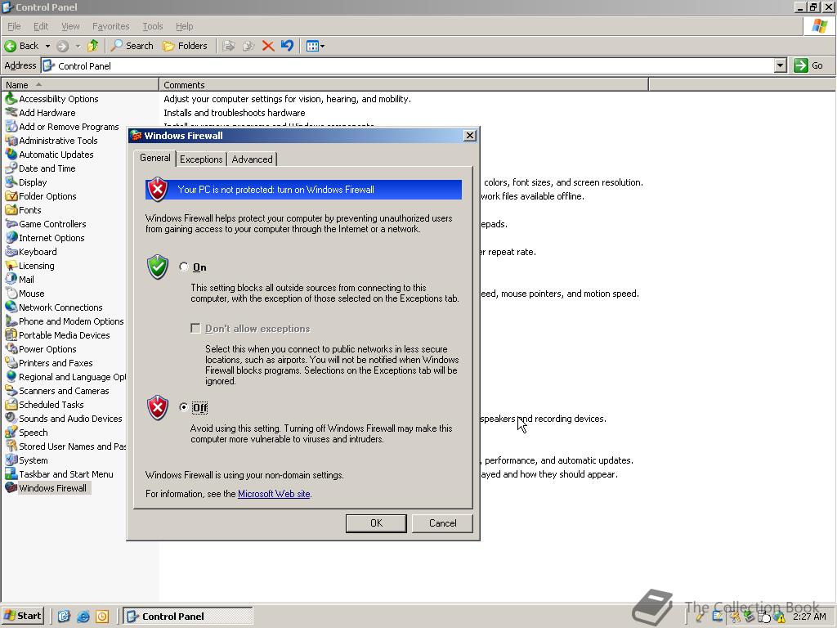Select Date and Time icon

[11, 168]
